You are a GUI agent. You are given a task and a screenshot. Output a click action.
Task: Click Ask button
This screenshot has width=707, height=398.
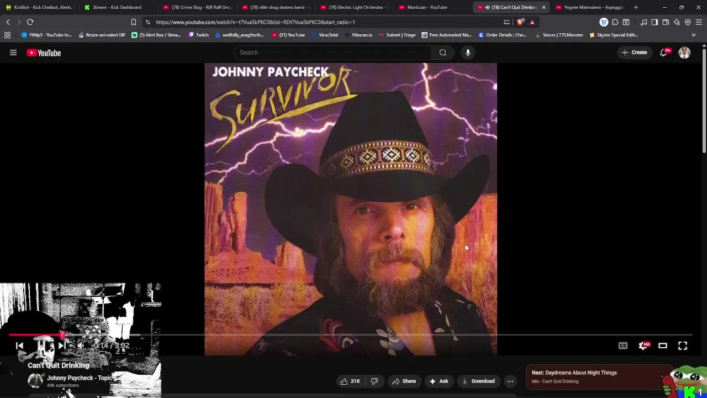coord(439,381)
